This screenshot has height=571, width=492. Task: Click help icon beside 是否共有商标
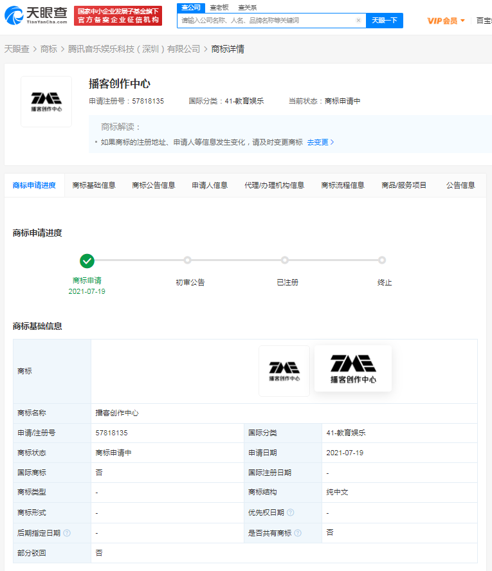[298, 533]
